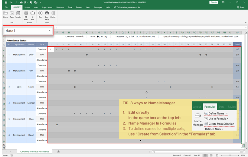The width and height of the screenshot is (248, 157).
Task: Click the Sign in button
Action: (x=214, y=2)
